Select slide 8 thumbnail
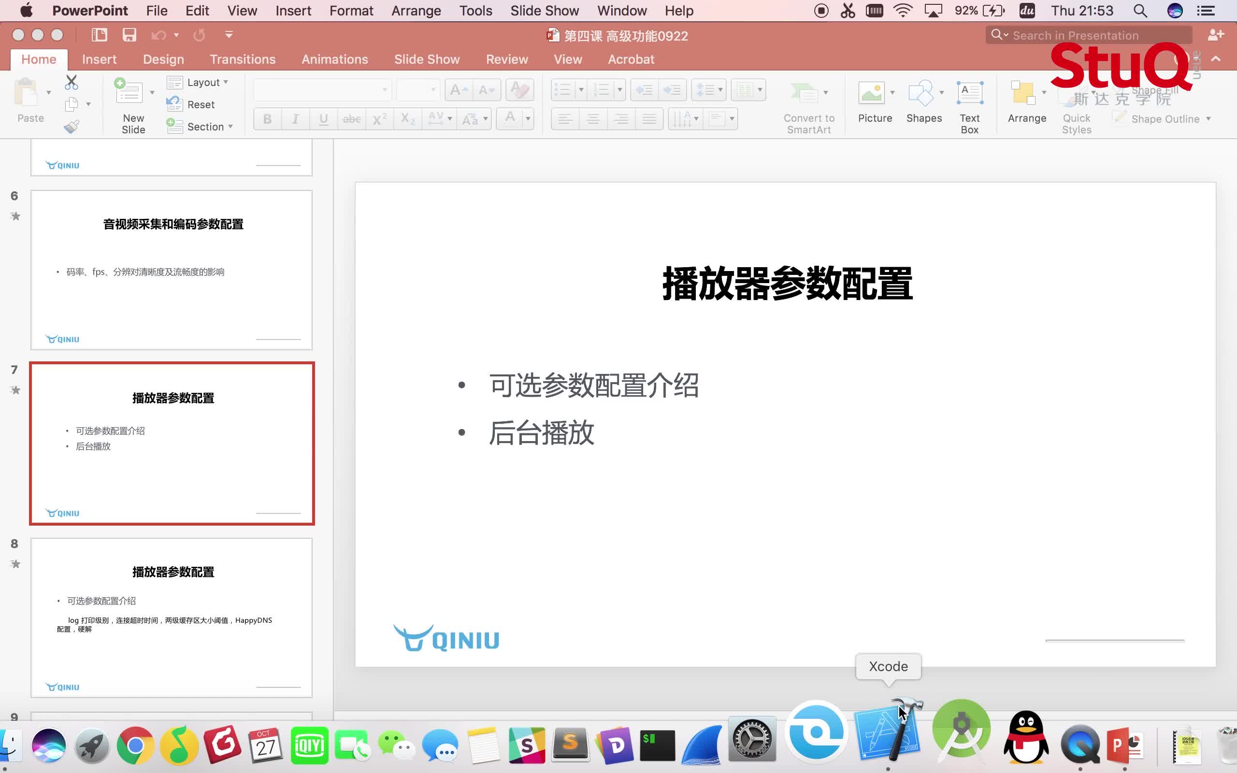The width and height of the screenshot is (1237, 773). coord(171,617)
